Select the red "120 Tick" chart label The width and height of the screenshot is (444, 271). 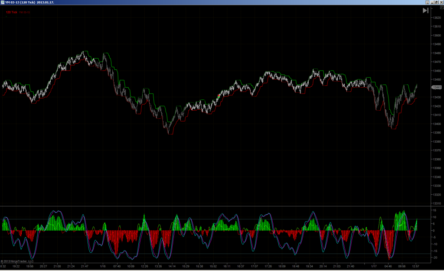tap(12, 12)
